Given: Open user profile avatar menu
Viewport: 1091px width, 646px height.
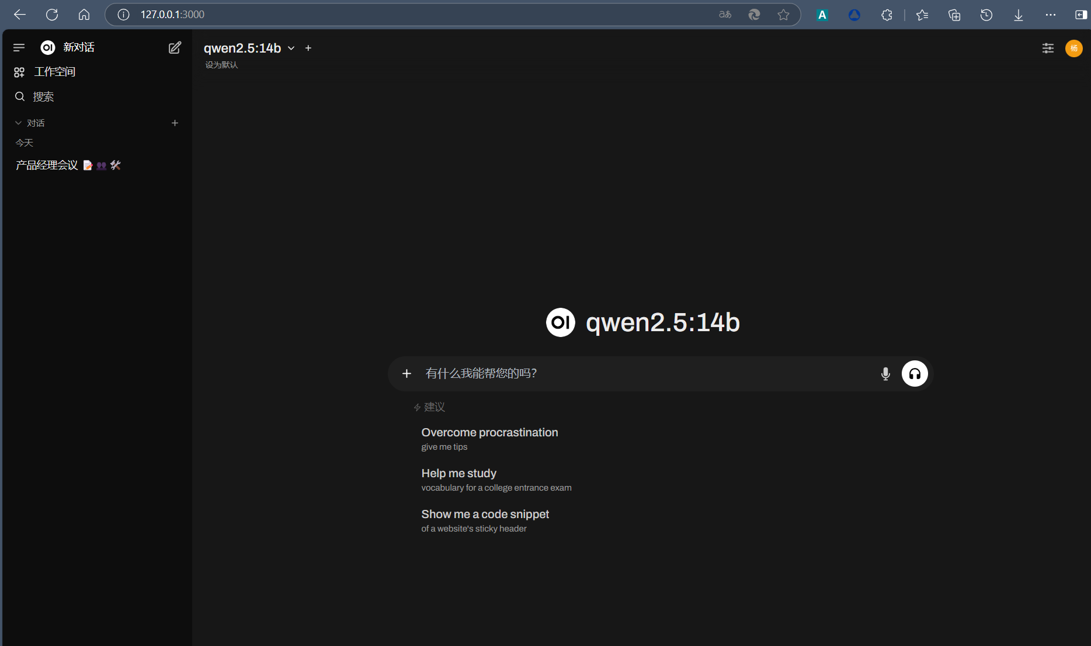Looking at the screenshot, I should pyautogui.click(x=1073, y=48).
